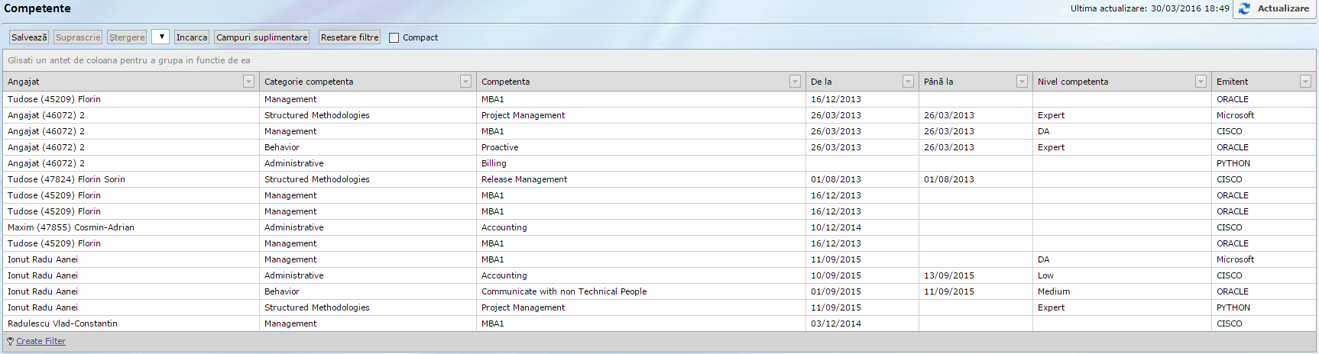Open the Nivel competenta column filter icon

(1201, 82)
